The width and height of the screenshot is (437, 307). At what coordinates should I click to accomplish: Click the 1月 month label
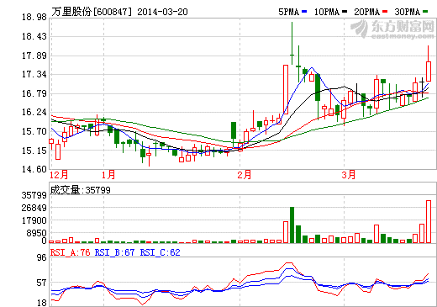108,175
